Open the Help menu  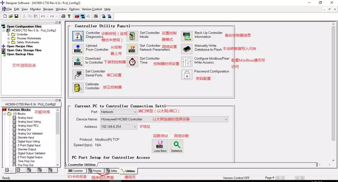click(x=108, y=9)
